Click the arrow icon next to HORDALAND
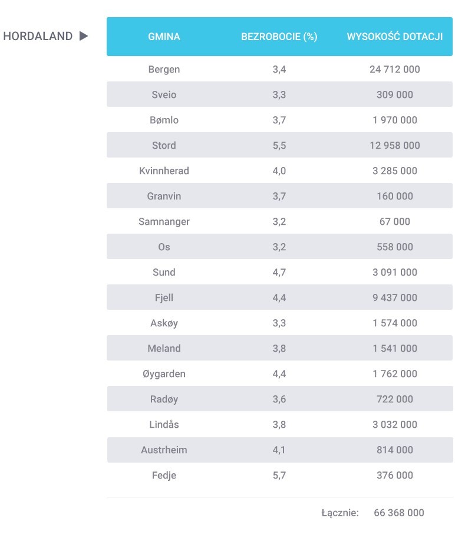This screenshot has width=455, height=534. click(x=84, y=36)
